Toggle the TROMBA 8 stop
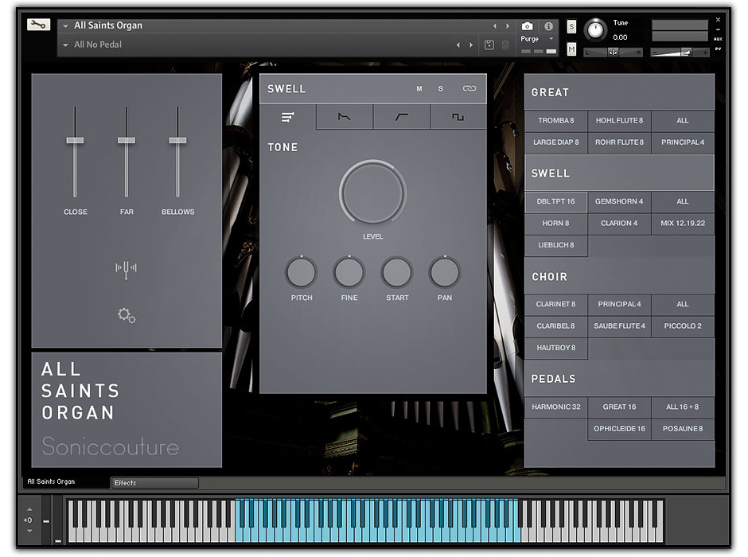 click(x=555, y=121)
